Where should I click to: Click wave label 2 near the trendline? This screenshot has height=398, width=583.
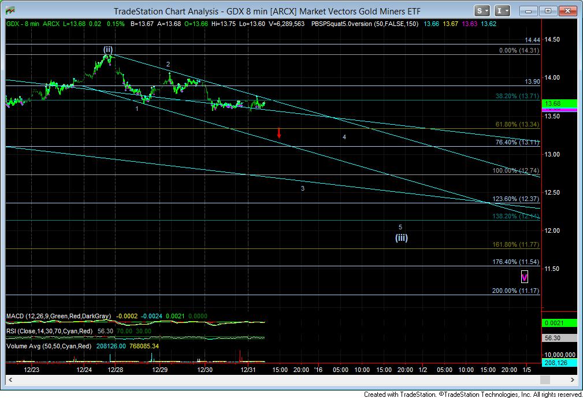pos(168,64)
